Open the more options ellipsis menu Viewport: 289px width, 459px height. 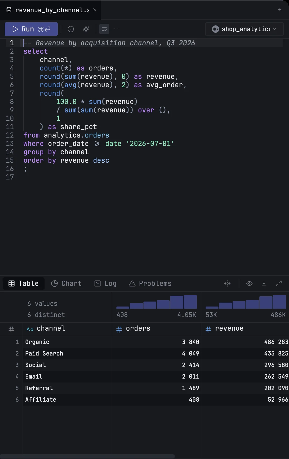[x=116, y=29]
